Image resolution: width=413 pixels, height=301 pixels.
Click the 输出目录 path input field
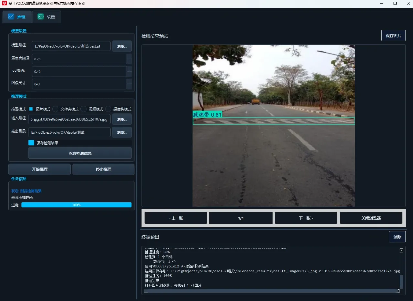point(69,132)
